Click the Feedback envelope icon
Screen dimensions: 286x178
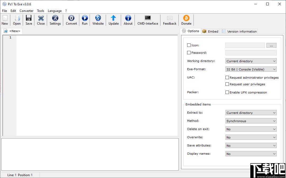click(170, 18)
